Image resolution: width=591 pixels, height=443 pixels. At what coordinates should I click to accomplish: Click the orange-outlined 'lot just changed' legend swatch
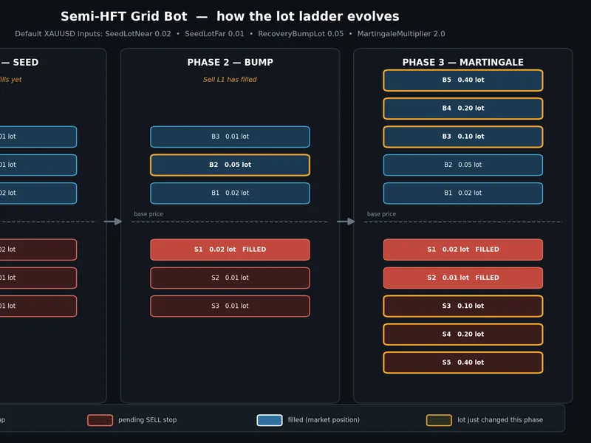(439, 420)
